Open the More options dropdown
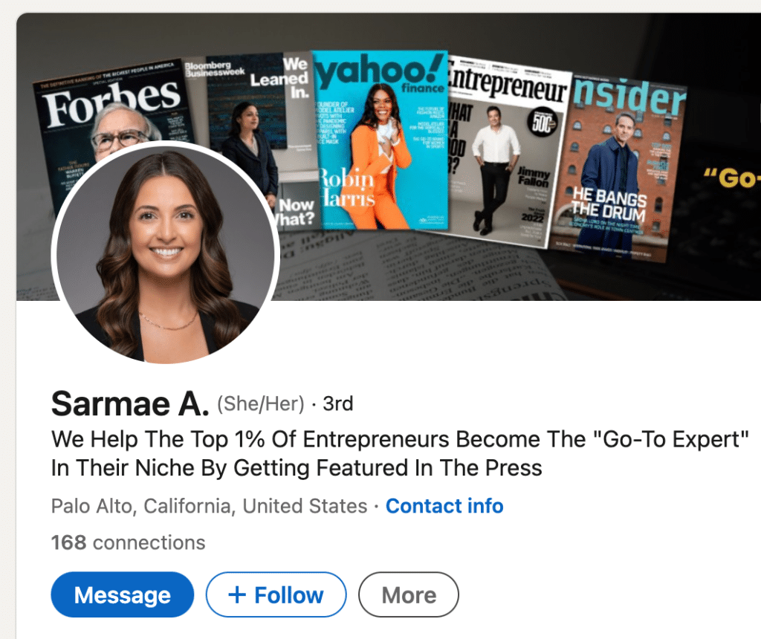 point(409,594)
